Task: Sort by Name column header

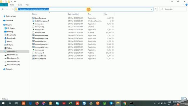Action: (x=34, y=14)
